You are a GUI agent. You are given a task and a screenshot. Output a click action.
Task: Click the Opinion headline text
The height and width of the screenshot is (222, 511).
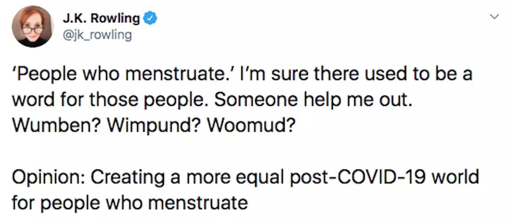245,176
